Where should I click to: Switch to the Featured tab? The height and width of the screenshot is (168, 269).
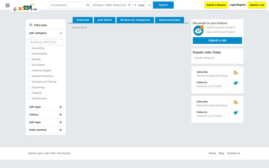tap(83, 20)
